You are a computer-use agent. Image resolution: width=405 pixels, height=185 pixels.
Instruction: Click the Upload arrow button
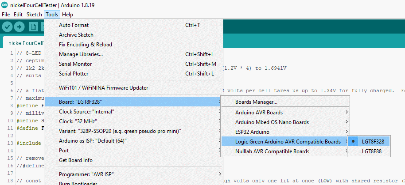[19, 26]
